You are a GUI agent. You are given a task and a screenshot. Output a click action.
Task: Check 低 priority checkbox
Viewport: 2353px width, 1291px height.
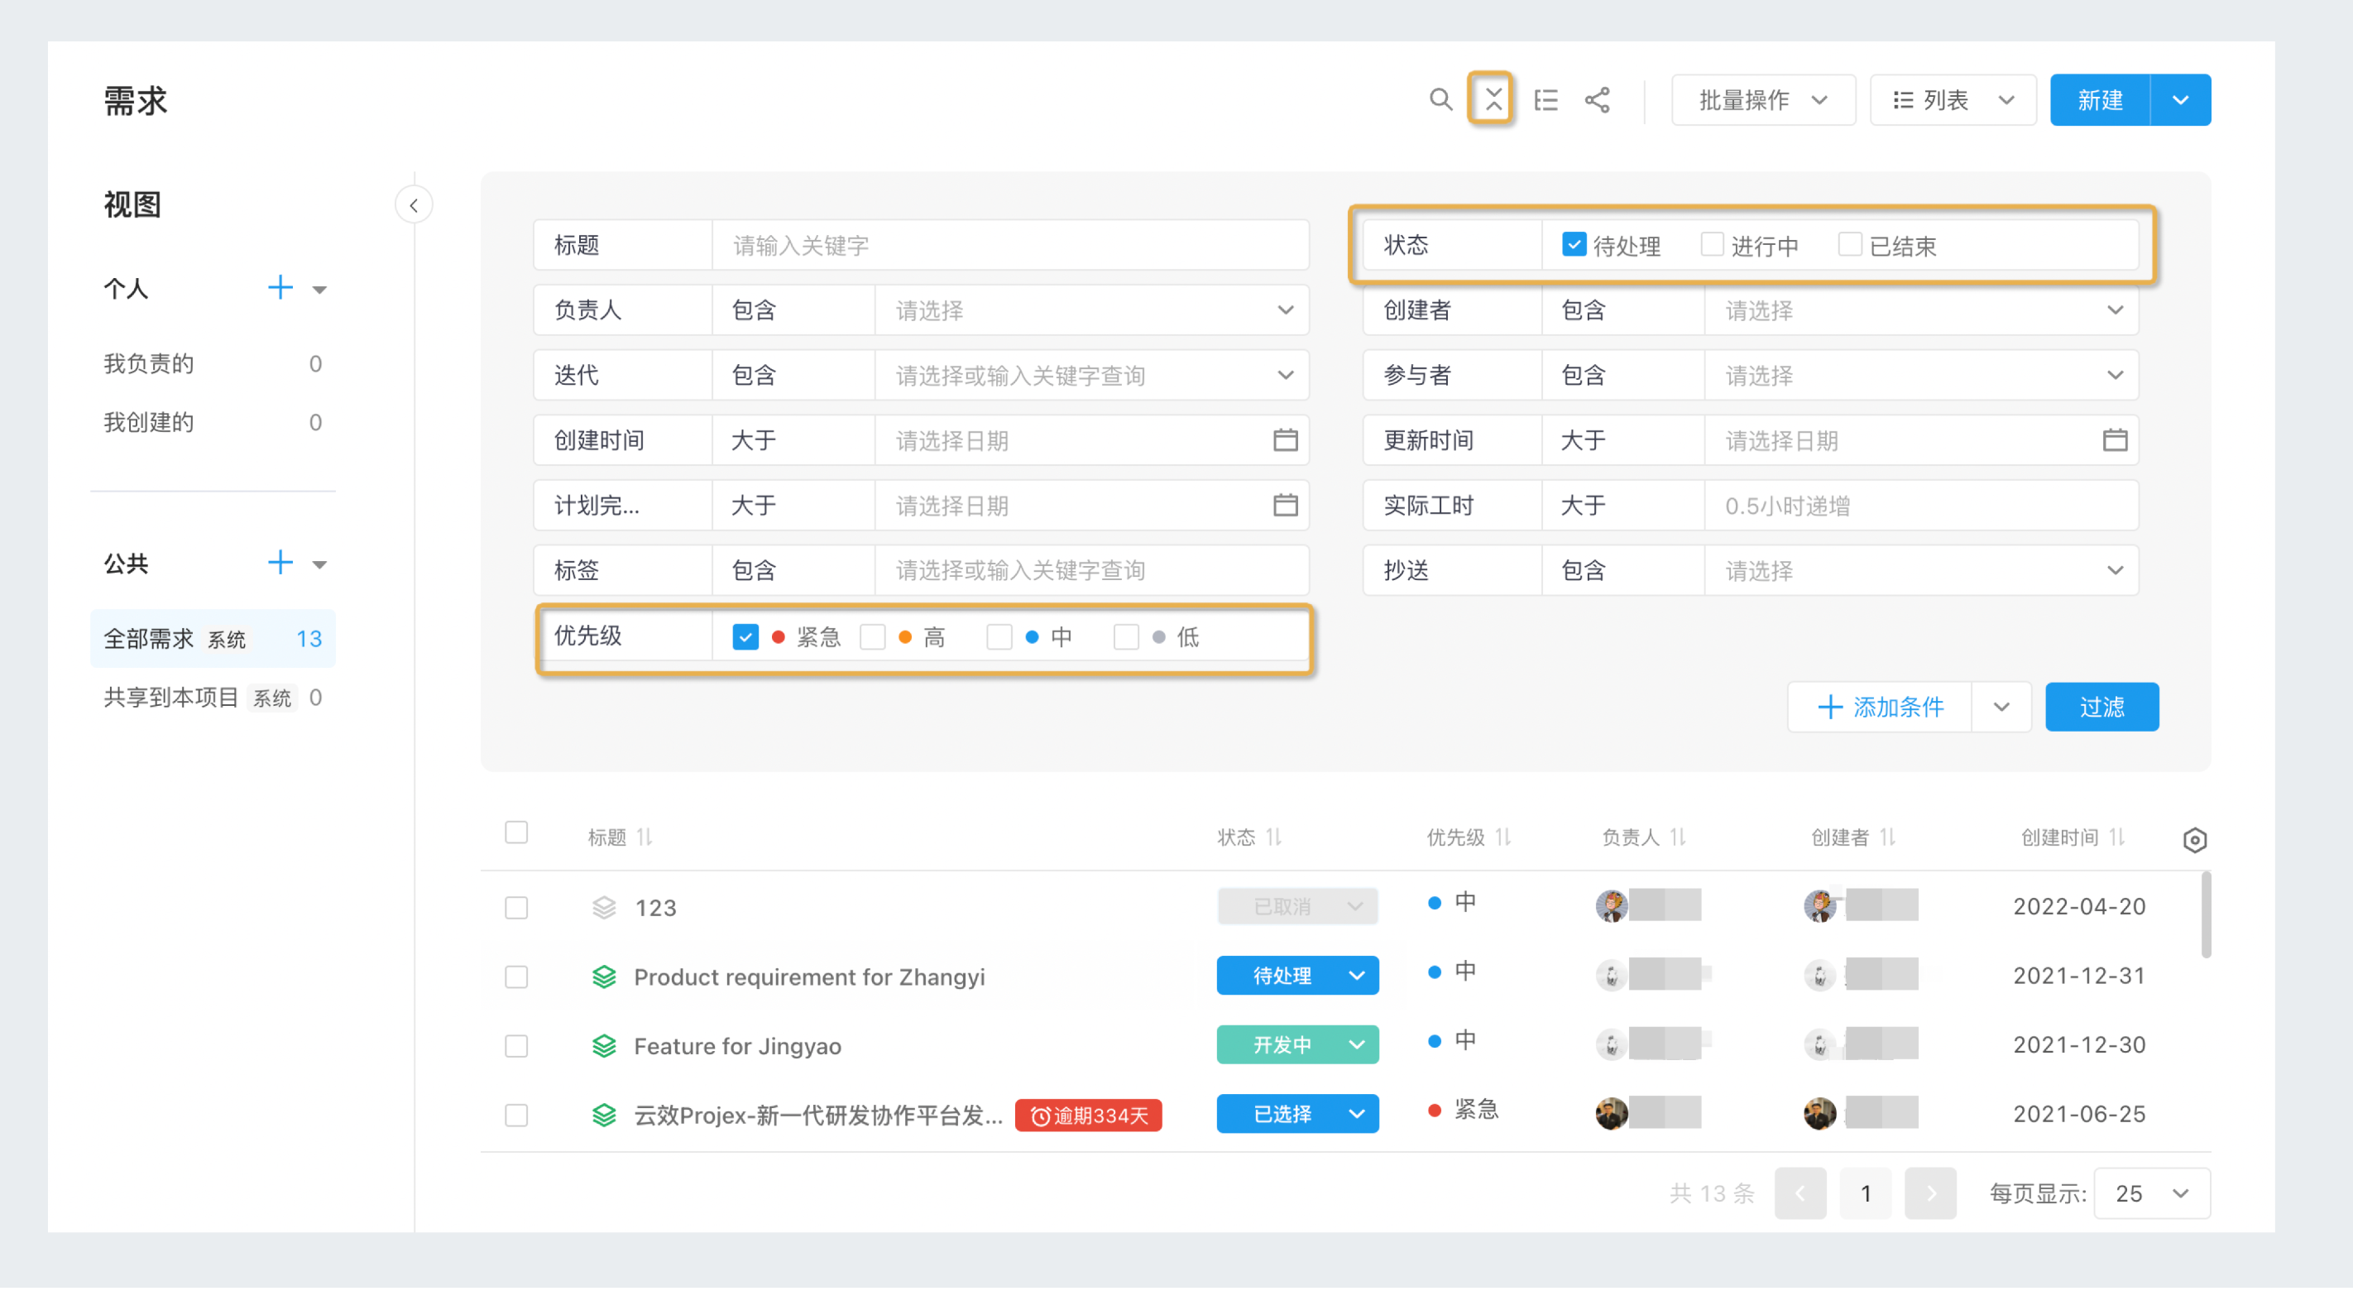(x=1126, y=637)
